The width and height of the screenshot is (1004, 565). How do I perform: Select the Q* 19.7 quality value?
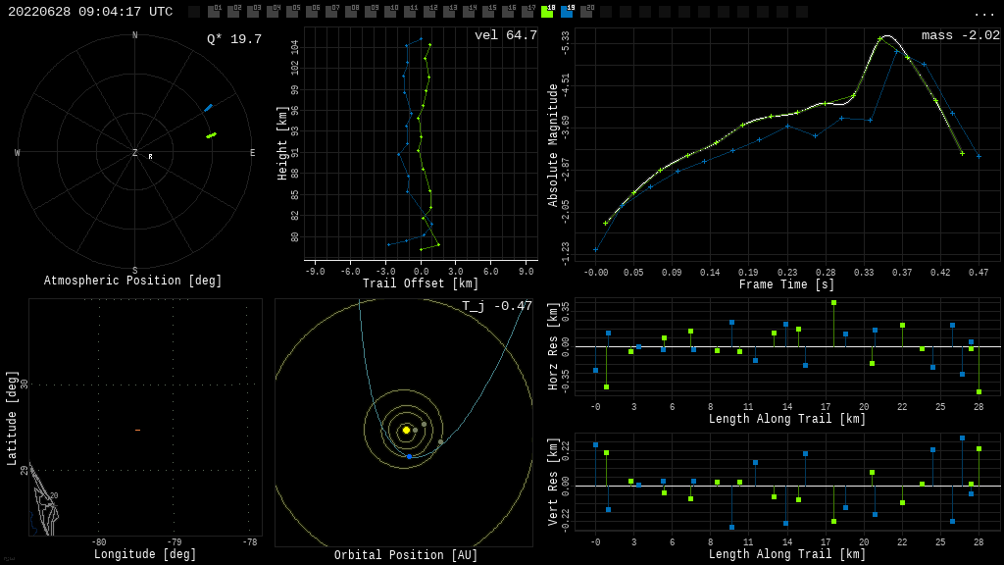pos(233,39)
